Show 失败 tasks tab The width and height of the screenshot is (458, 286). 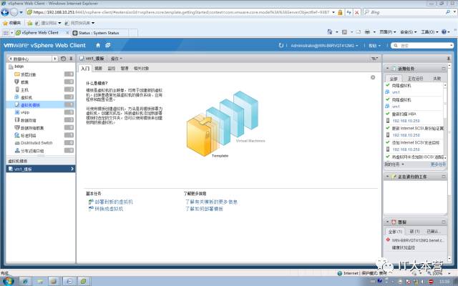pos(437,79)
